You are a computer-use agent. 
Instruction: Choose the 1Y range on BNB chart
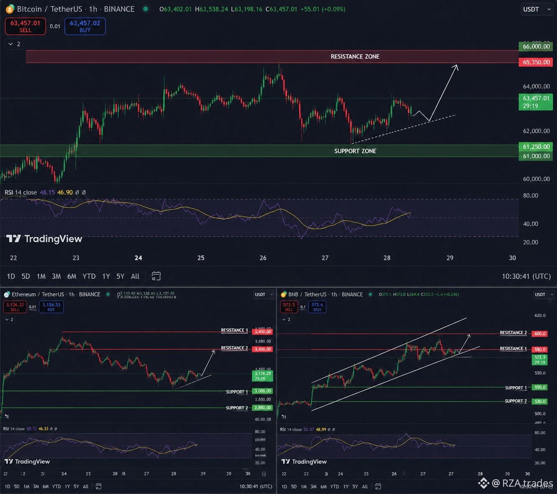pos(346,486)
